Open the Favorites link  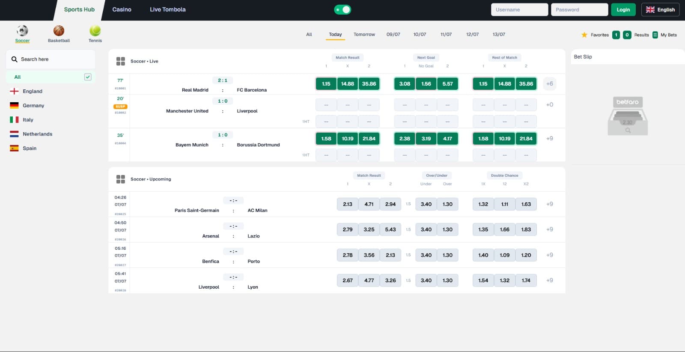599,35
